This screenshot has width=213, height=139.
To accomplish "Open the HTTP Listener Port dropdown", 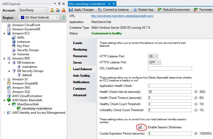I will tap(153, 56).
